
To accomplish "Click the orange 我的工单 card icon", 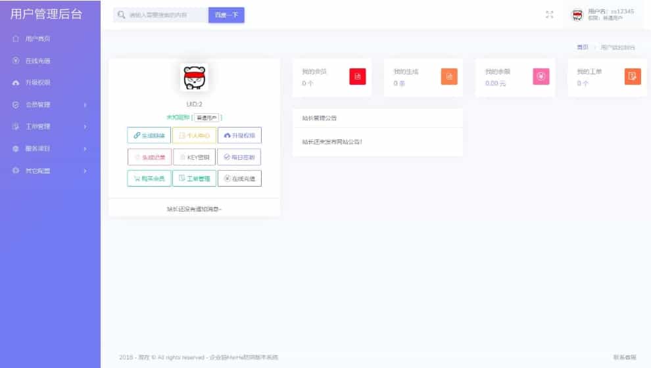I will (632, 77).
